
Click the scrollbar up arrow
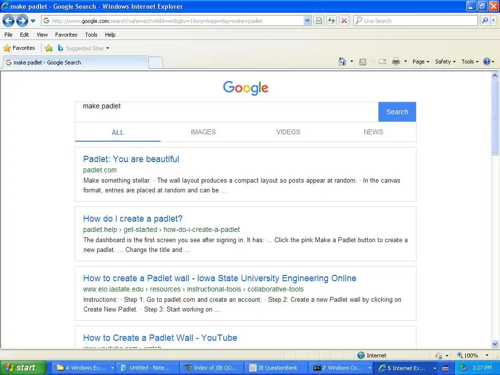[x=495, y=76]
